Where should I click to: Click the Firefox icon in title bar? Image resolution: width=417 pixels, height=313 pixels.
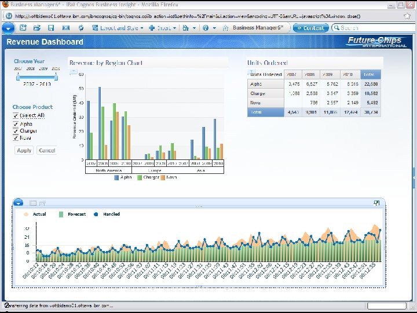5,4
